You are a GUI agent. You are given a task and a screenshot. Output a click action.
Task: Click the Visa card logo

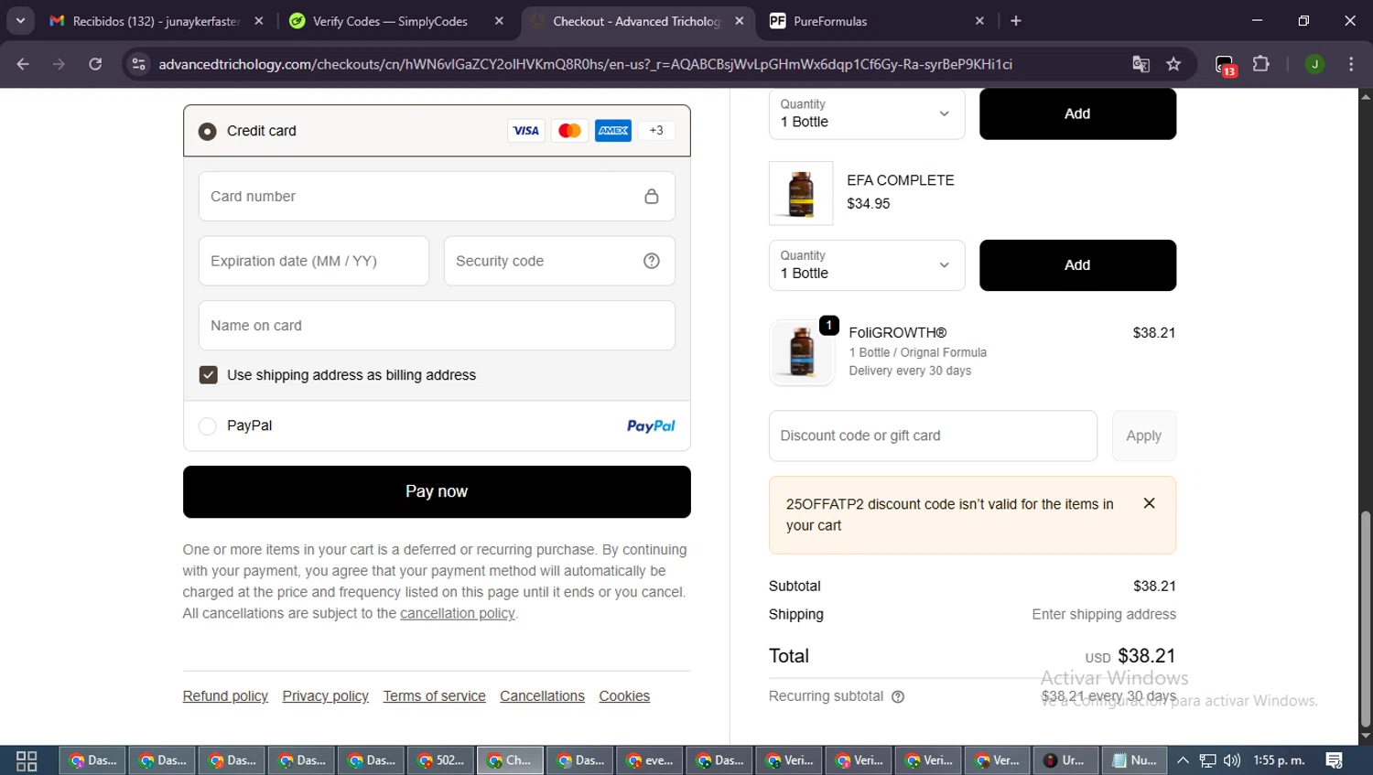pyautogui.click(x=525, y=131)
